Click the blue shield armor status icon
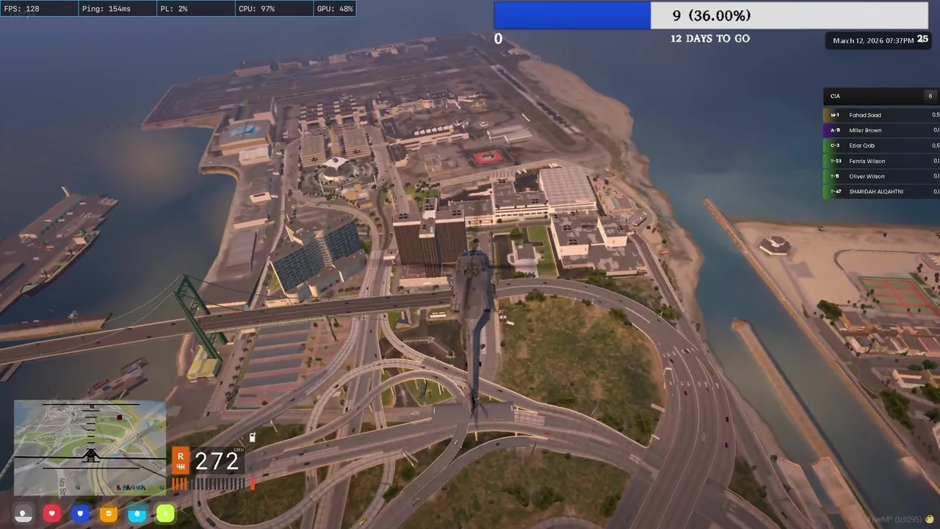 [80, 514]
